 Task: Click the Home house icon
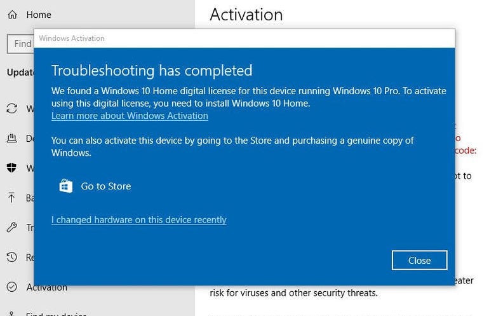13,15
